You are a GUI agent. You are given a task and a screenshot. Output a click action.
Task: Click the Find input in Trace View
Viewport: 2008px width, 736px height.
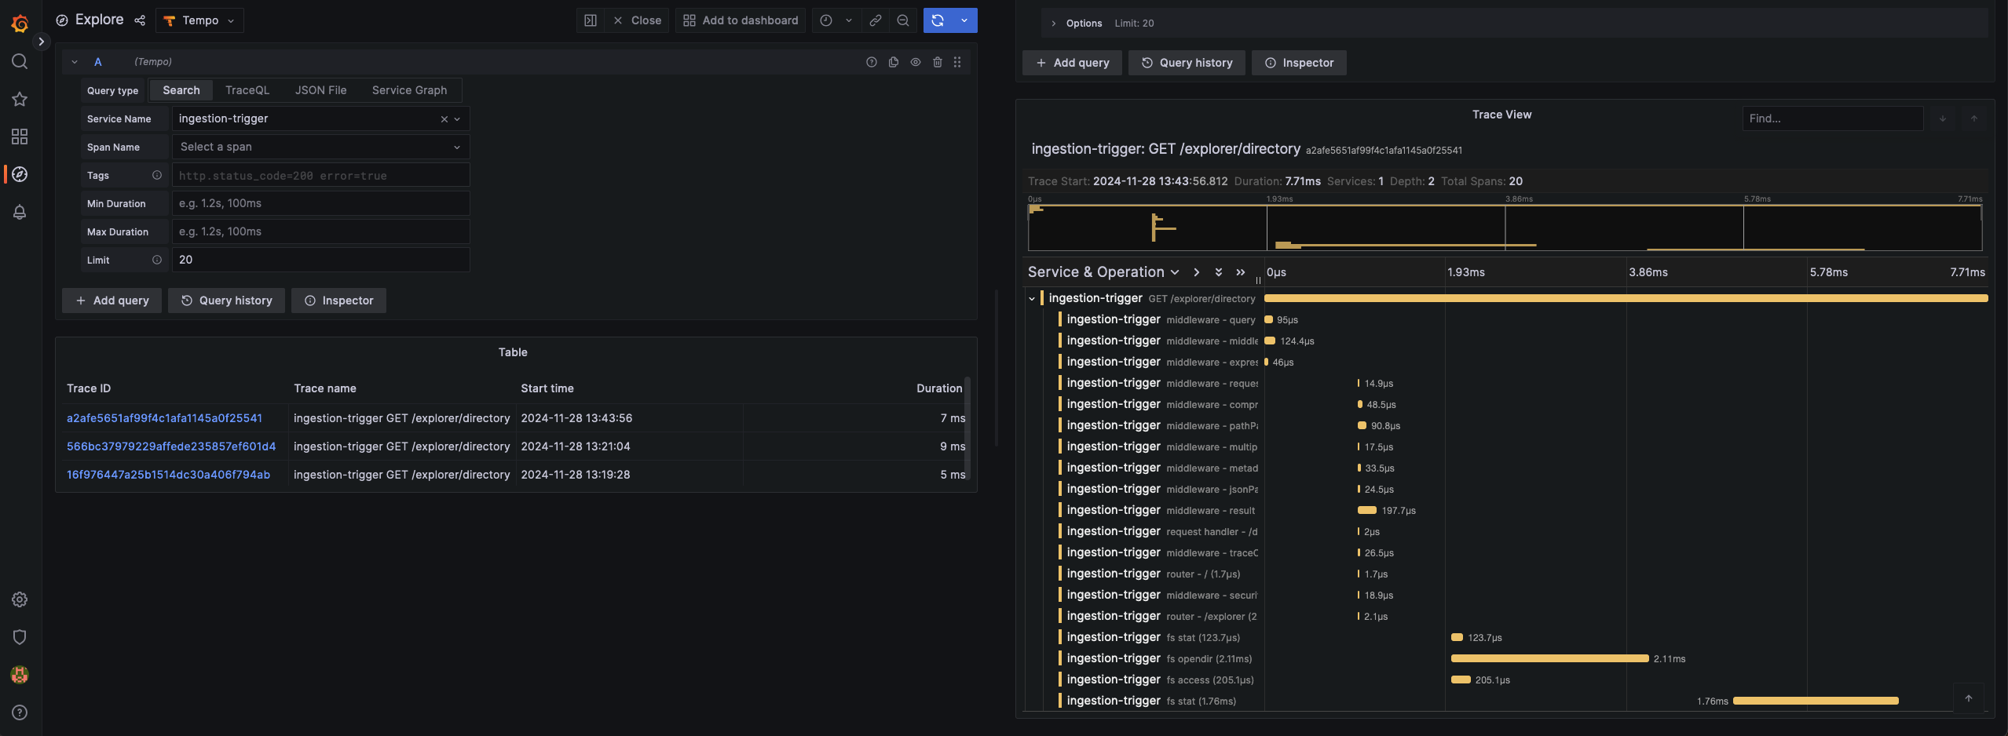tap(1831, 118)
